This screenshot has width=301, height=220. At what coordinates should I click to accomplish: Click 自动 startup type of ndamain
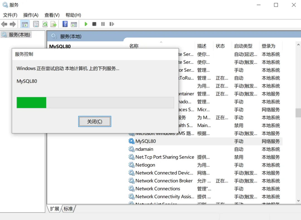pyautogui.click(x=239, y=149)
